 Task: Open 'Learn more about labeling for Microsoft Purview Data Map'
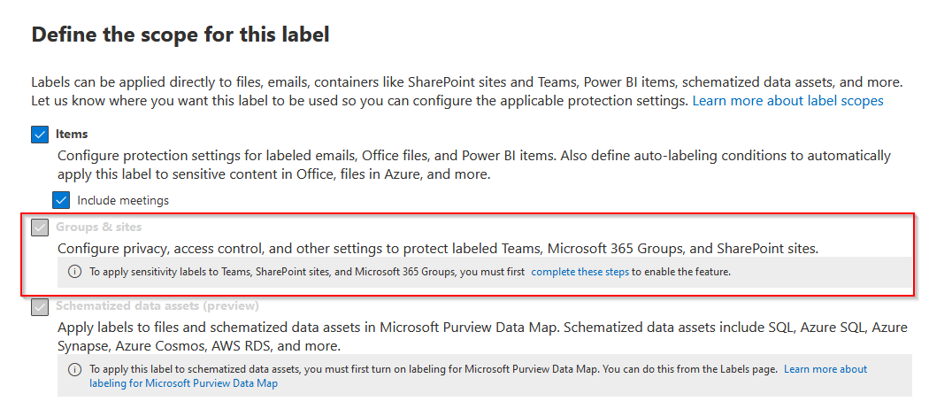[x=825, y=369]
